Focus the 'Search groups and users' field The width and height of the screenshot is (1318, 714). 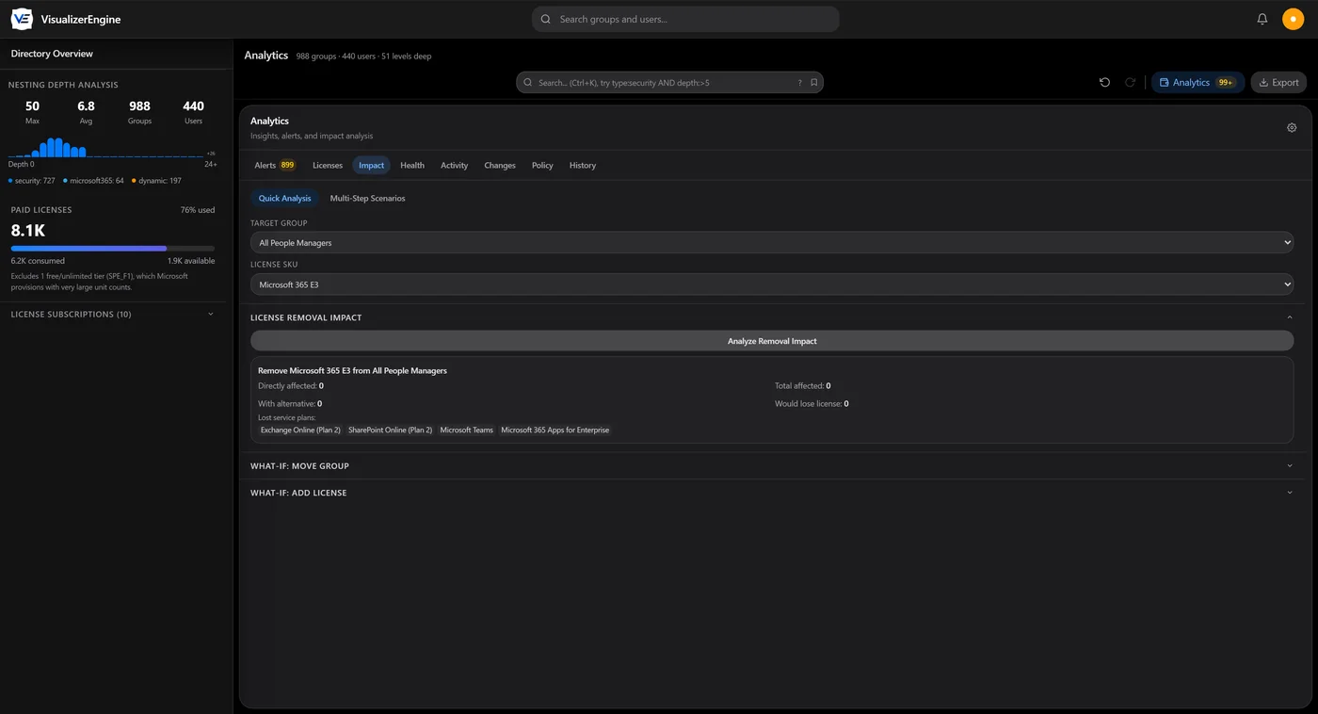685,19
